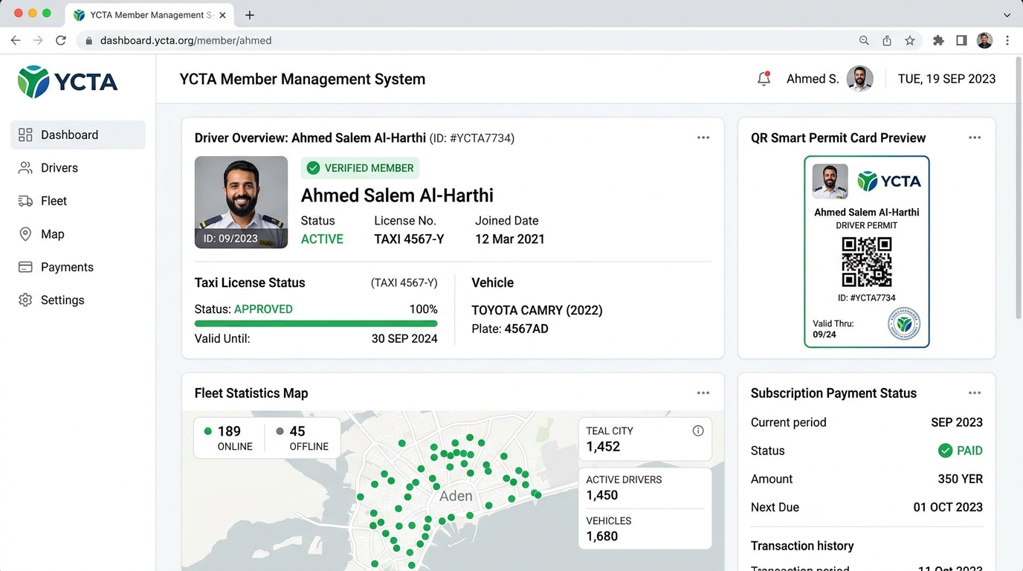The height and width of the screenshot is (571, 1023).
Task: Select the YCTA Member Management tab
Action: coord(150,15)
